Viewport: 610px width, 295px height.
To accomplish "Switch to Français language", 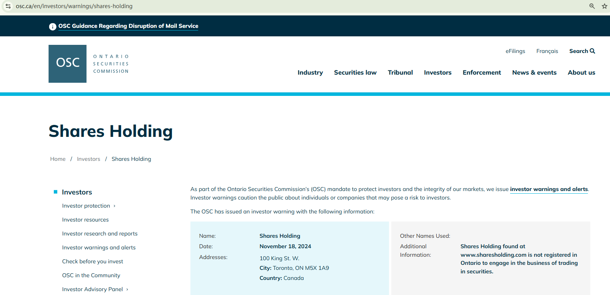I will (x=547, y=51).
